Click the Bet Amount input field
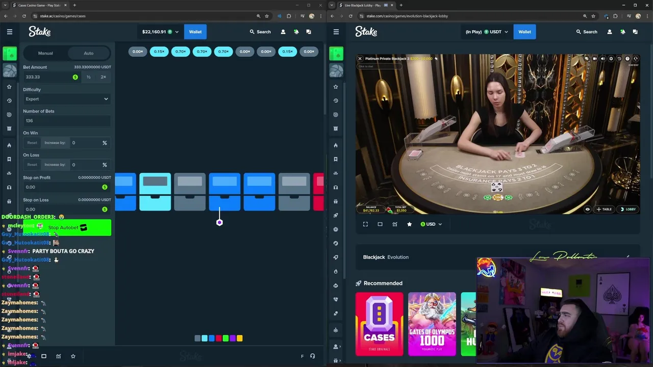The width and height of the screenshot is (653, 367). click(51, 77)
